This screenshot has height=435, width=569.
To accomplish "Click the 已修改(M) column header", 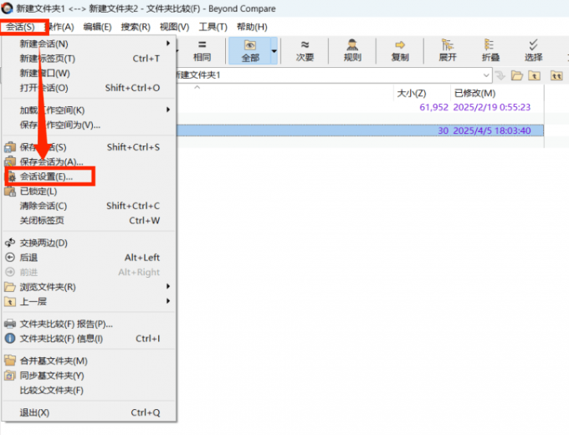I will (474, 93).
